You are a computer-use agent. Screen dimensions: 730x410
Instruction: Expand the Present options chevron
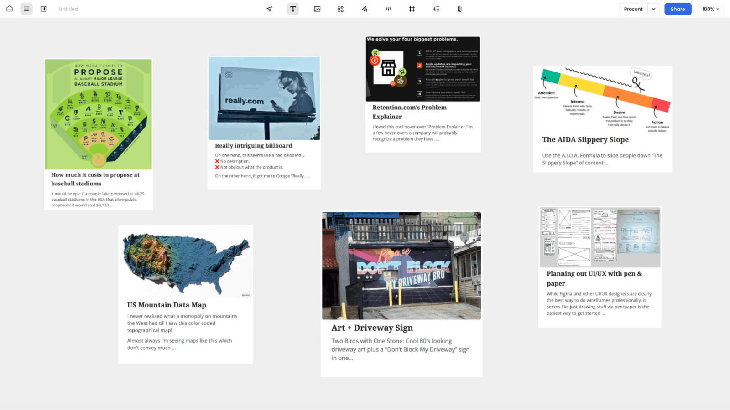point(654,9)
